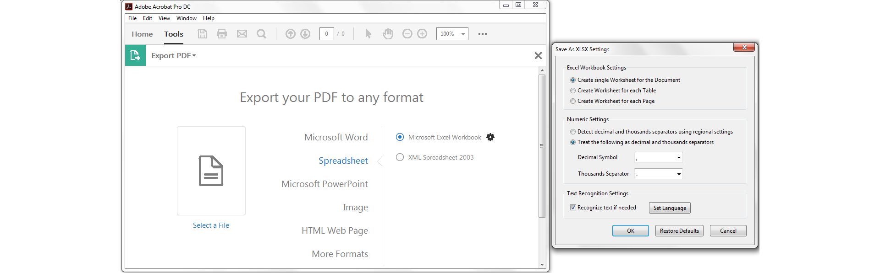This screenshot has height=273, width=880.
Task: Open the zoom level 100% dropdown
Action: coord(452,34)
